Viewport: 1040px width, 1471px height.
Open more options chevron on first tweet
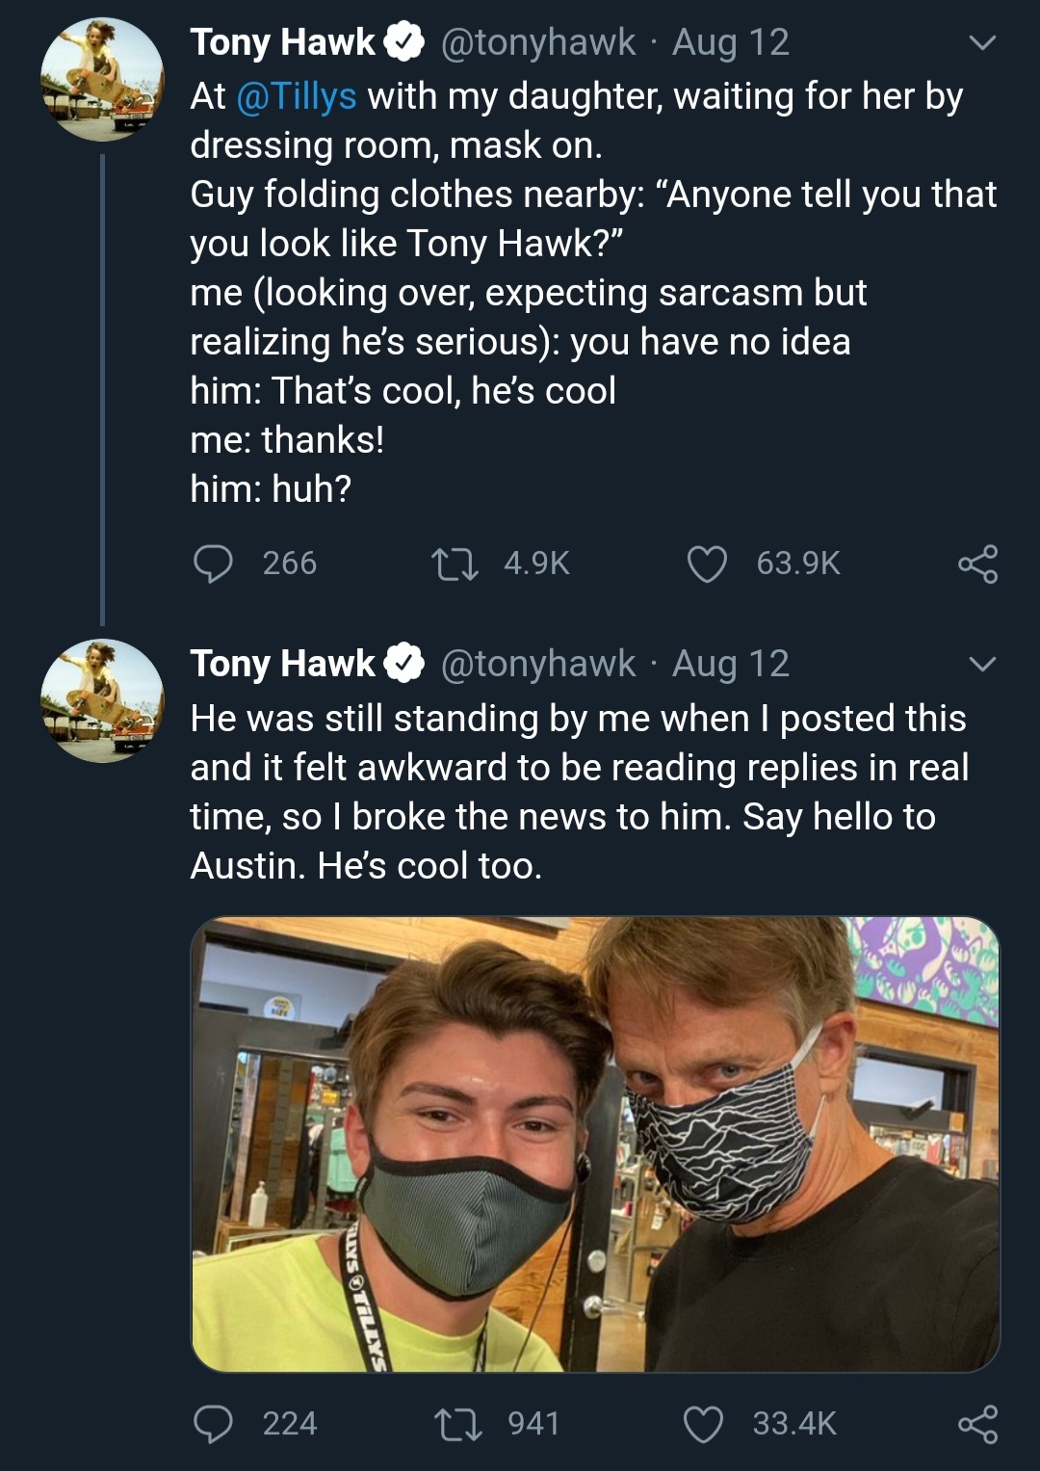(981, 43)
